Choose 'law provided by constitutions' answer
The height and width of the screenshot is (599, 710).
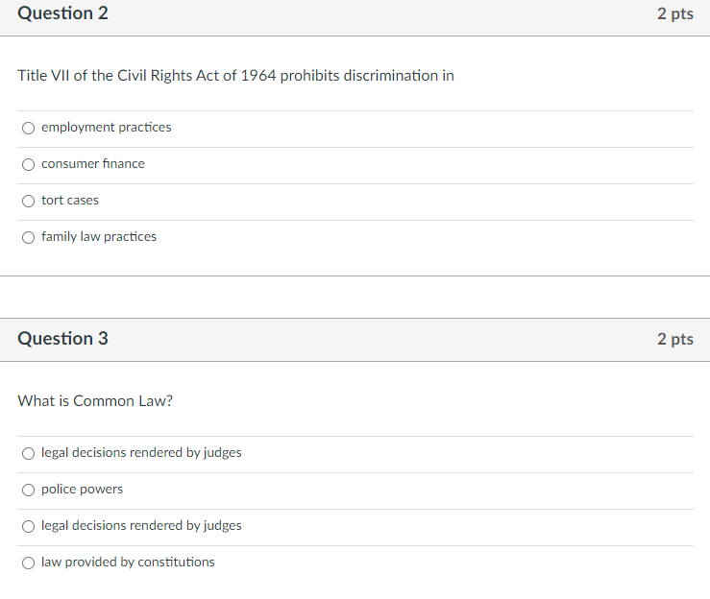click(28, 563)
